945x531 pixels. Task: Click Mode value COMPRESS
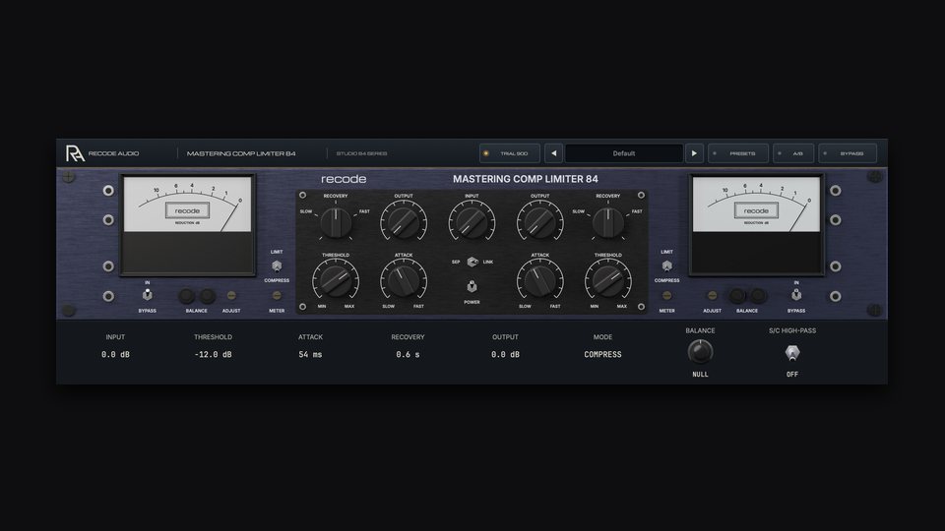[602, 355]
